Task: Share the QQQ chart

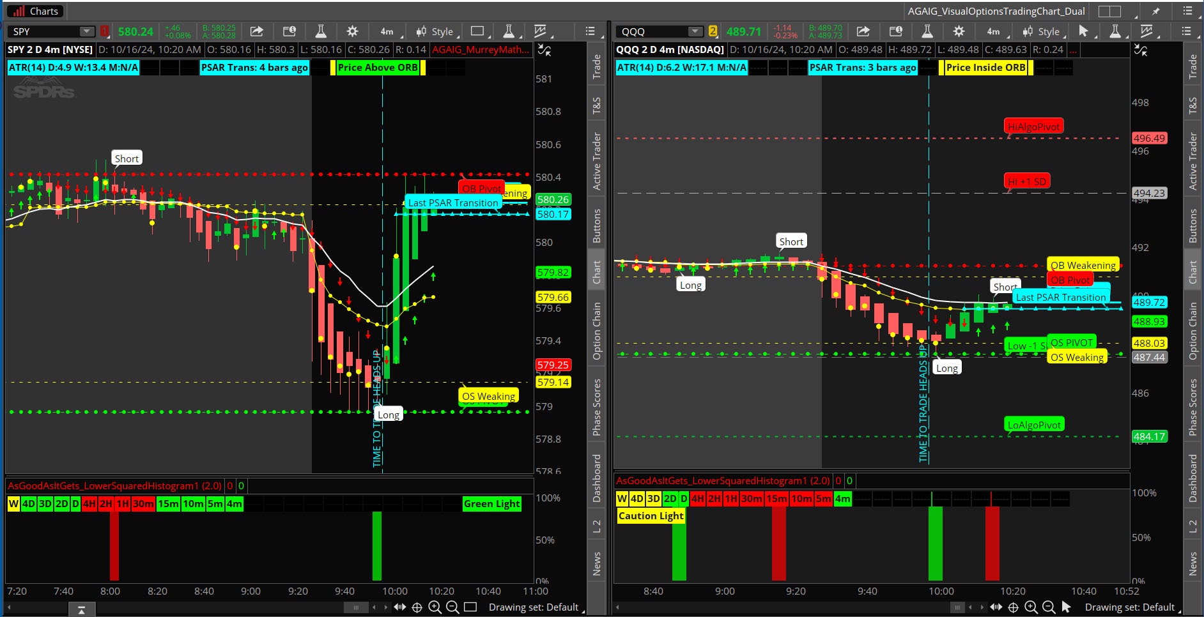Action: coord(863,31)
